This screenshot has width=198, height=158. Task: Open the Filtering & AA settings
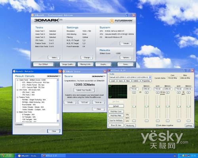tap(85, 64)
